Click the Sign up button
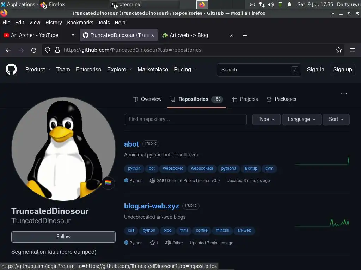 (342, 70)
